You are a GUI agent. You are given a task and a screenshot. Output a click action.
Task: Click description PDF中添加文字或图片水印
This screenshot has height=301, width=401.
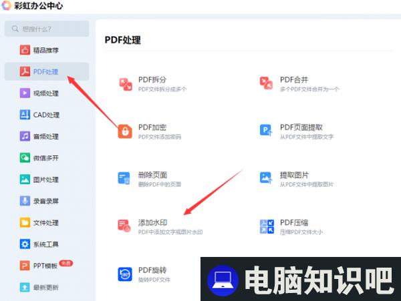(170, 232)
